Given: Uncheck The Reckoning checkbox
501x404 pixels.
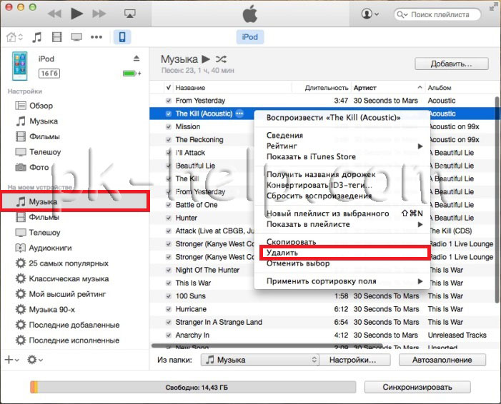Looking at the screenshot, I should pos(169,140).
